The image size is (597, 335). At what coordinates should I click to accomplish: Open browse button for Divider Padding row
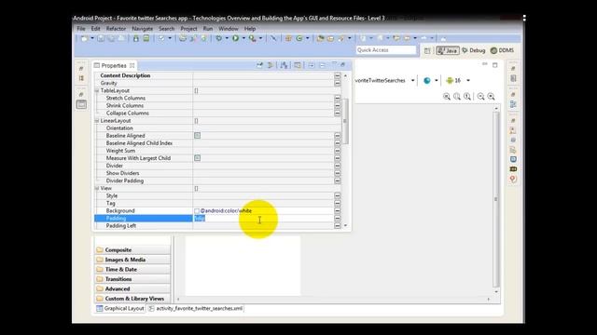click(x=338, y=181)
